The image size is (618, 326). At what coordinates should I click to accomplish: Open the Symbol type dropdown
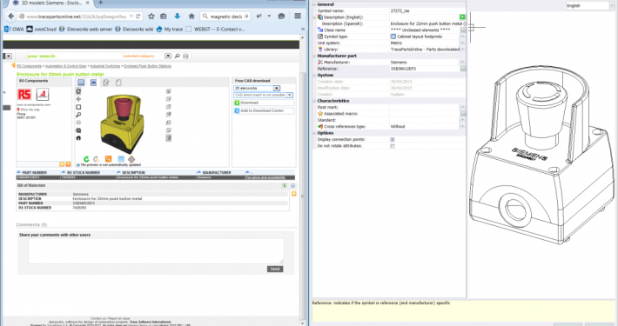[x=463, y=37]
